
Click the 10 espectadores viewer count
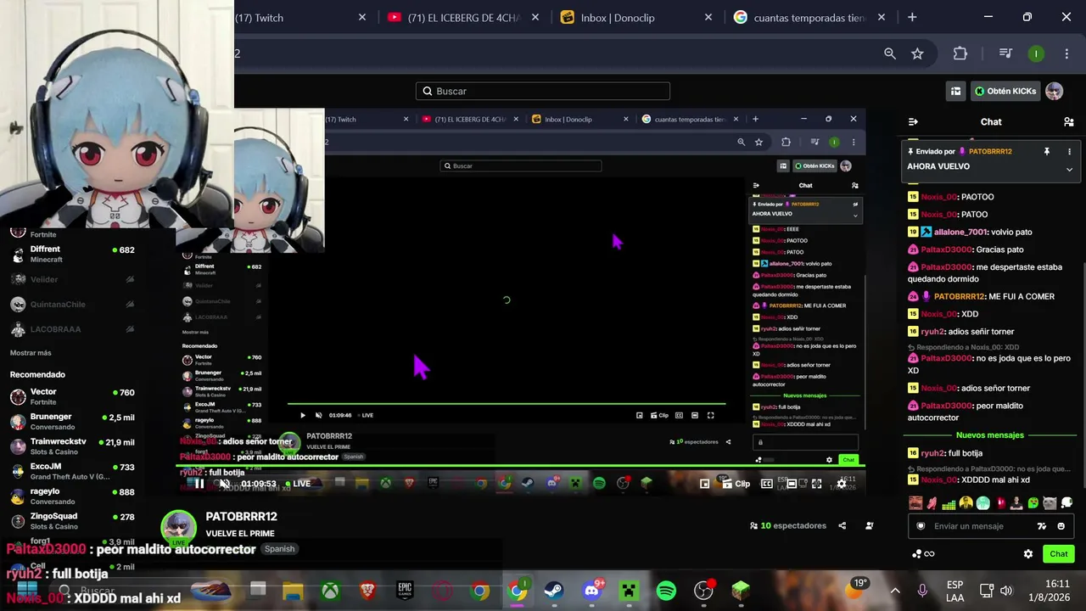click(787, 526)
